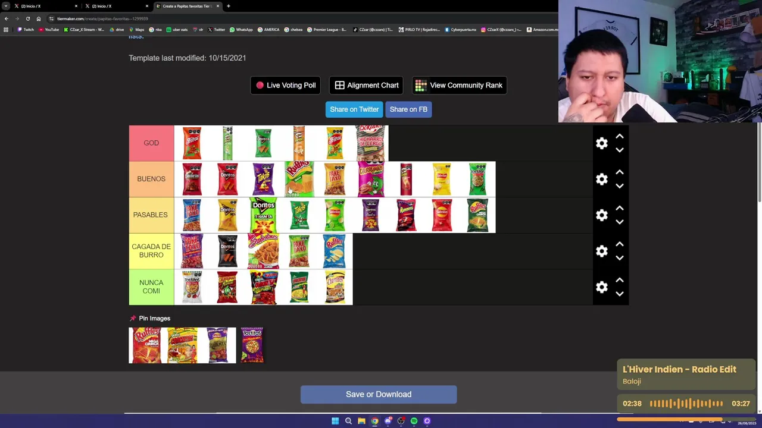Open settings gear for NUNCA COMI tier
The width and height of the screenshot is (762, 428).
pos(602,287)
